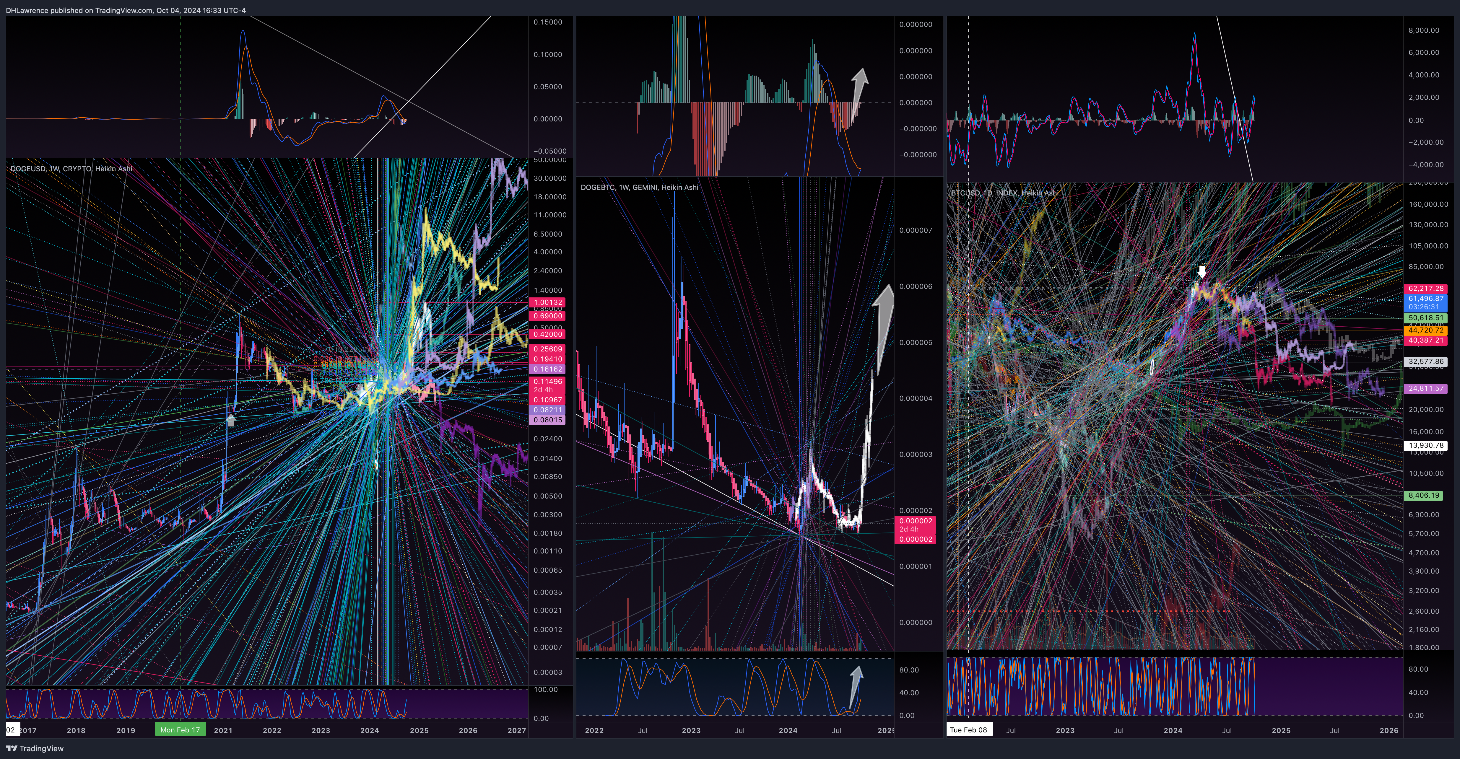Click 30.00000 on the DOGEUSD price axis
Viewport: 1460px width, 759px height.
coord(550,178)
